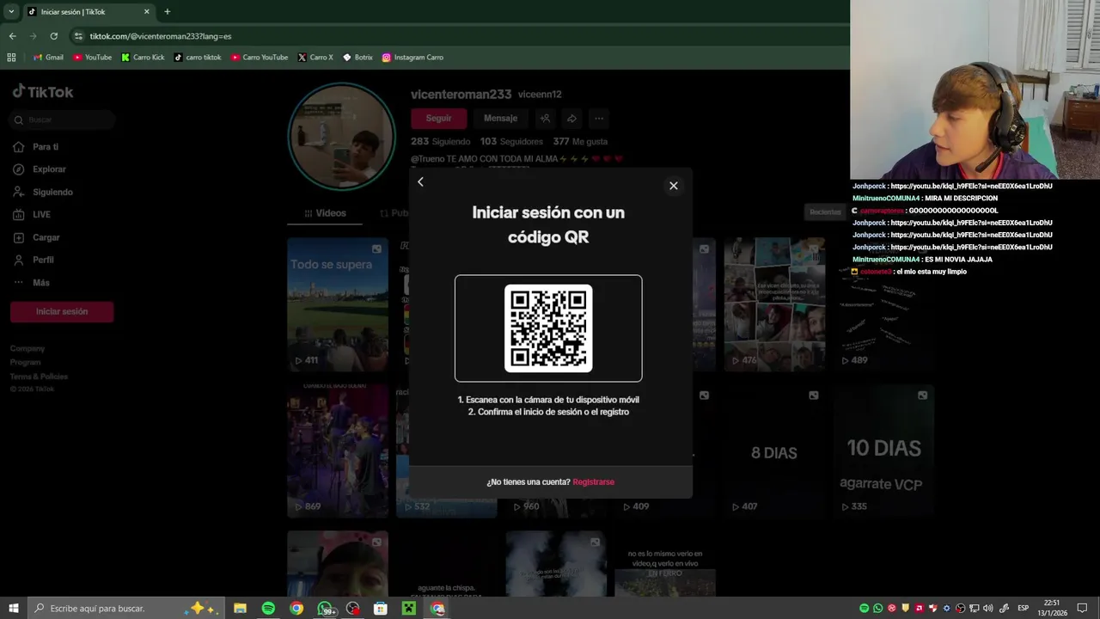Close the Iniciar sesión TikTok tab
This screenshot has height=619, width=1100.
point(146,12)
